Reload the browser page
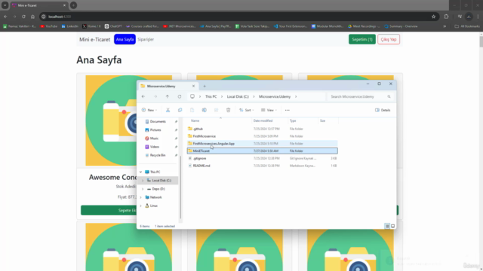This screenshot has height=271, width=483. tap(23, 17)
